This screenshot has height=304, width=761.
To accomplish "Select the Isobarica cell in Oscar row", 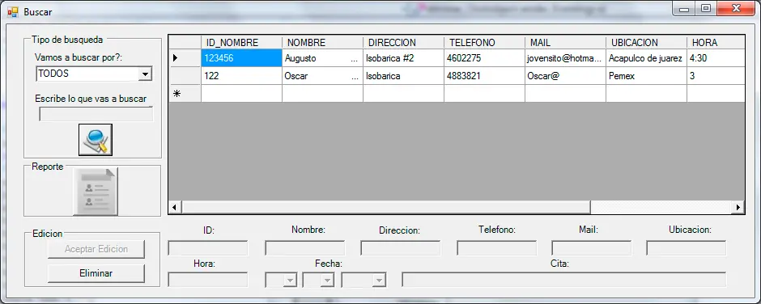I will [403, 76].
